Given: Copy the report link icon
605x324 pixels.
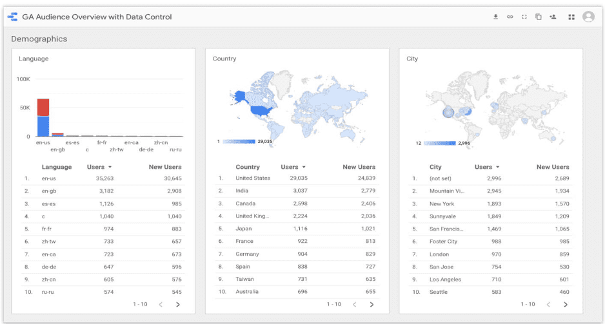Looking at the screenshot, I should tap(510, 17).
